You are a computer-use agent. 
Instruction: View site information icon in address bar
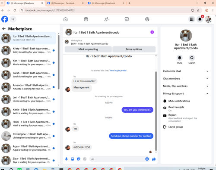pos(22,10)
